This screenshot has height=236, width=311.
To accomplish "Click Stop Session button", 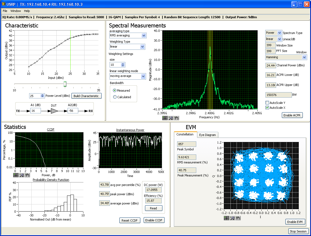I will tap(298, 231).
